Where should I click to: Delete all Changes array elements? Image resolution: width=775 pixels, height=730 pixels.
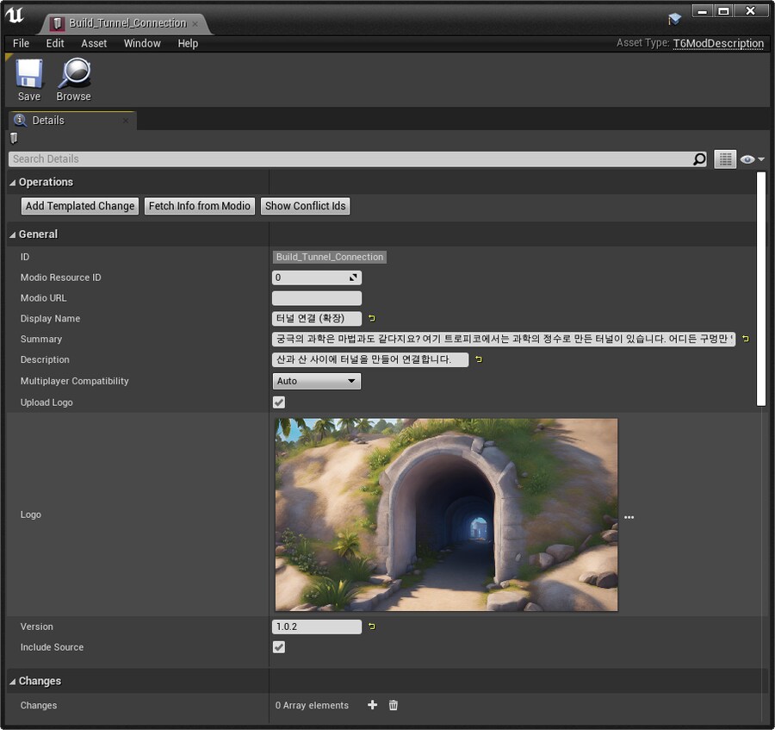pos(394,705)
